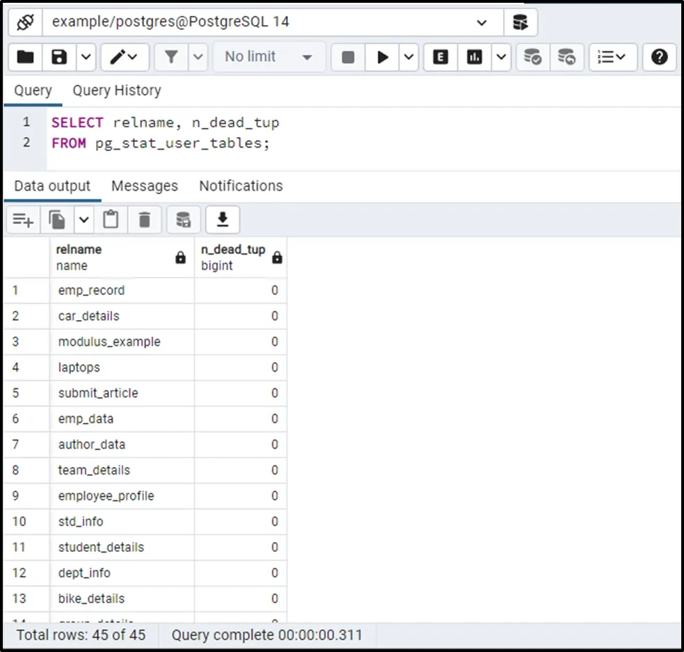This screenshot has width=684, height=652.
Task: Click the Explain query E icon
Action: click(x=440, y=57)
